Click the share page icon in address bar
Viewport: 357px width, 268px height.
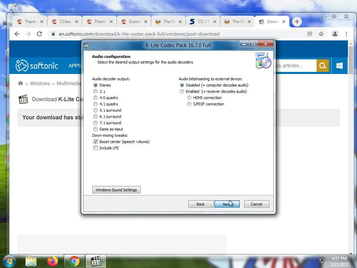pos(310,34)
